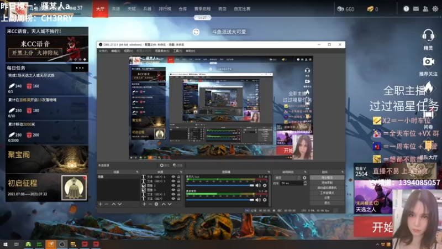
Task: Toggle lock on 图像 3 source
Action: click(178, 190)
